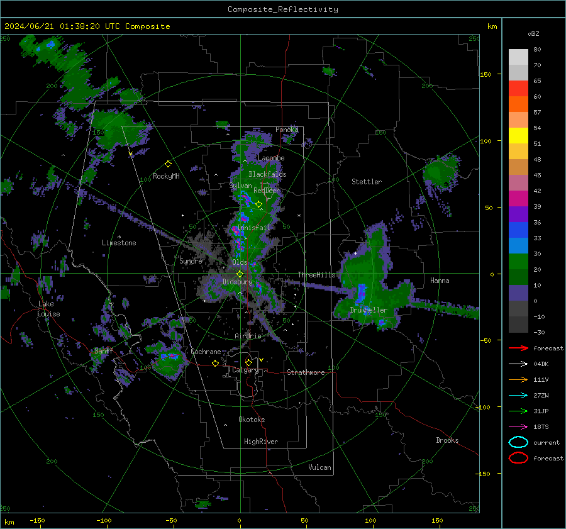Click the ThreeHills town label
566x529 pixels.
316,275
